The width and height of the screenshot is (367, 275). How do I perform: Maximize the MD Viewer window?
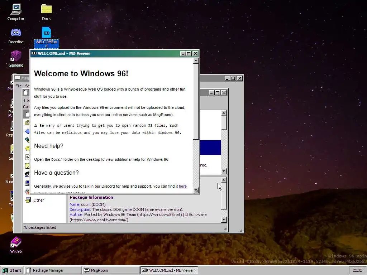[x=189, y=54]
